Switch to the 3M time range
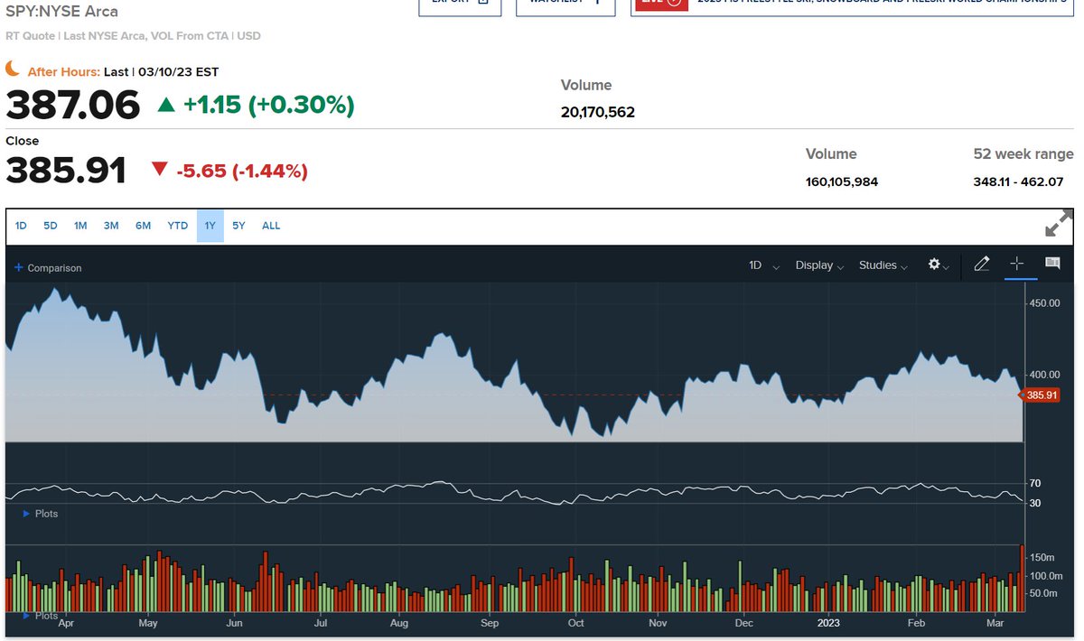 pos(111,226)
